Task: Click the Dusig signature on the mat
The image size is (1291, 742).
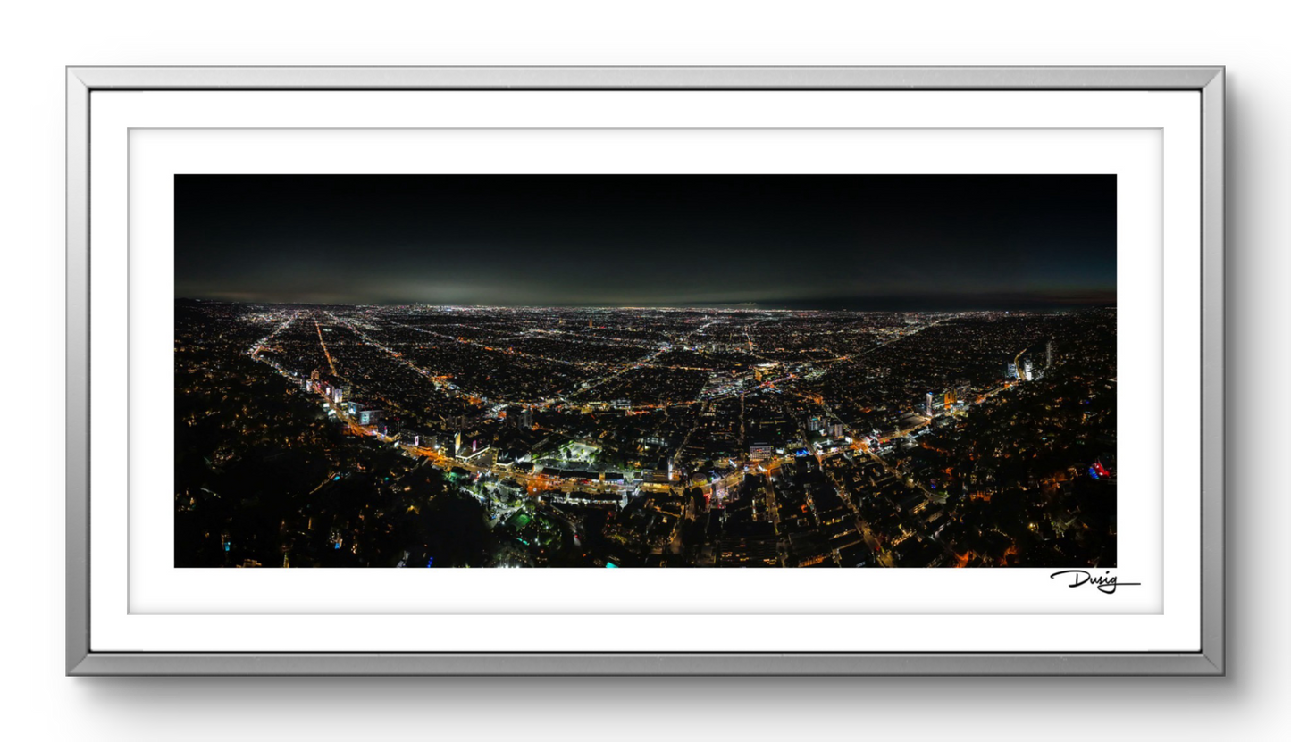Action: (x=1092, y=580)
